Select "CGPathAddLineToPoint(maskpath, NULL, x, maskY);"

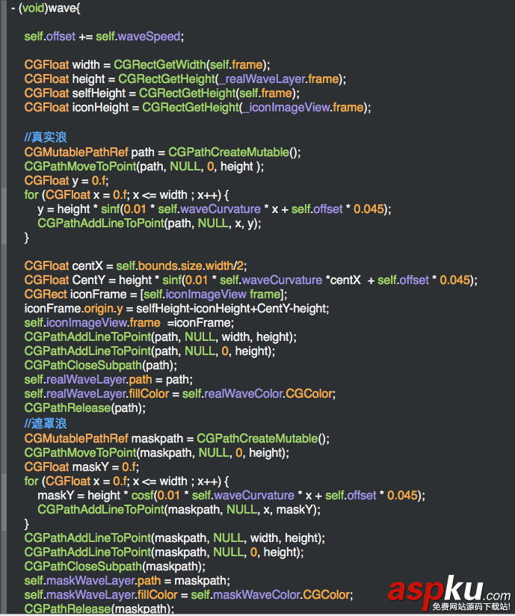(179, 510)
